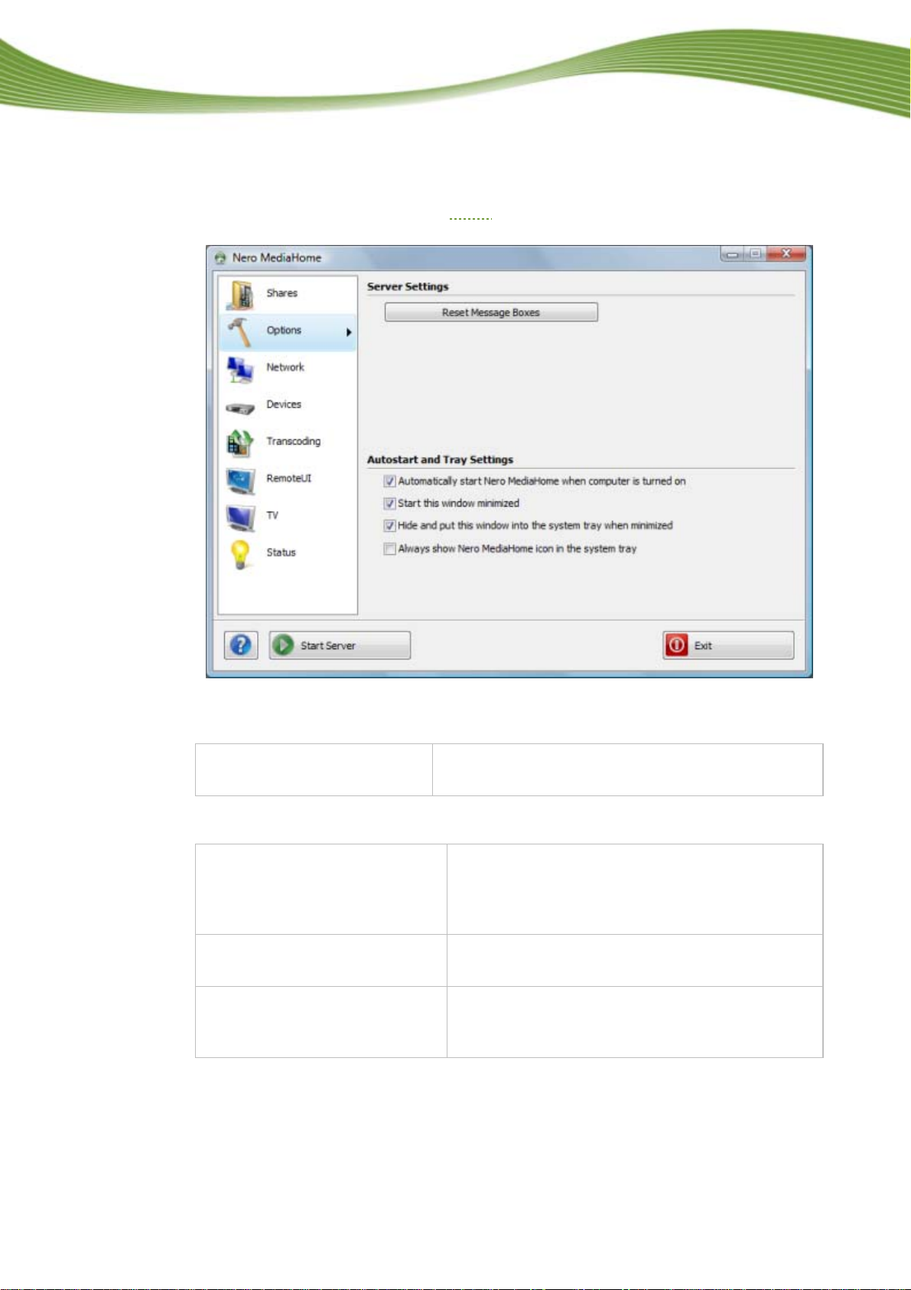Click the TV screen icon
This screenshot has height=1290, width=911.
coord(241,517)
